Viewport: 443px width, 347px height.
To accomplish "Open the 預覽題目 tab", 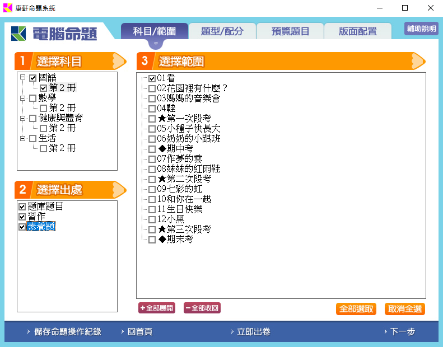I will (290, 31).
